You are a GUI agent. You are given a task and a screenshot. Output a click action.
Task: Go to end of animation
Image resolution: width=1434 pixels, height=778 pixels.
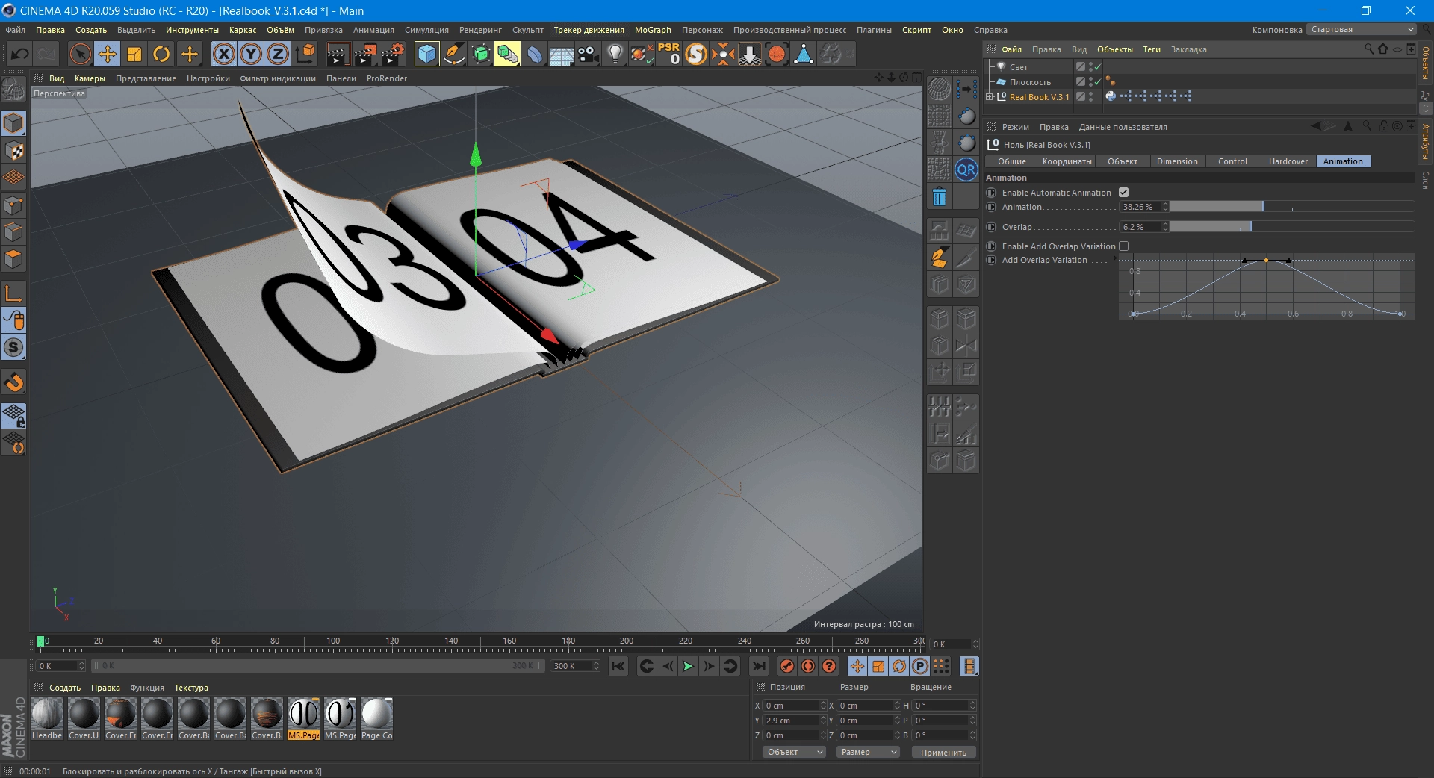(x=759, y=666)
